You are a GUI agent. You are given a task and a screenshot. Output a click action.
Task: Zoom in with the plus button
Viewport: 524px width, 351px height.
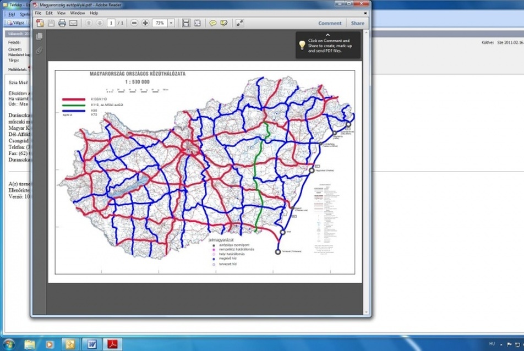[x=145, y=23]
